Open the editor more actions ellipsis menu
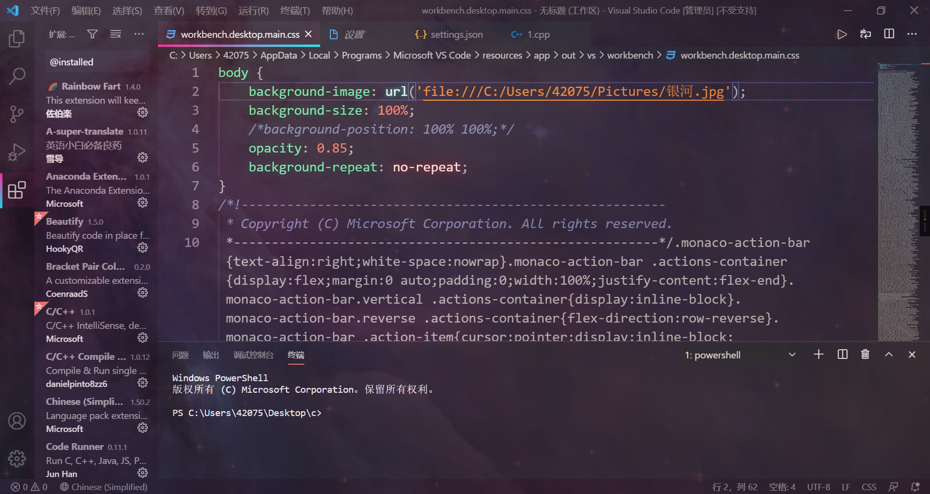 (913, 34)
